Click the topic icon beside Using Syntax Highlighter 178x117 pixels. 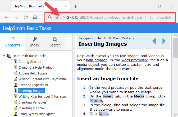tap(15, 114)
